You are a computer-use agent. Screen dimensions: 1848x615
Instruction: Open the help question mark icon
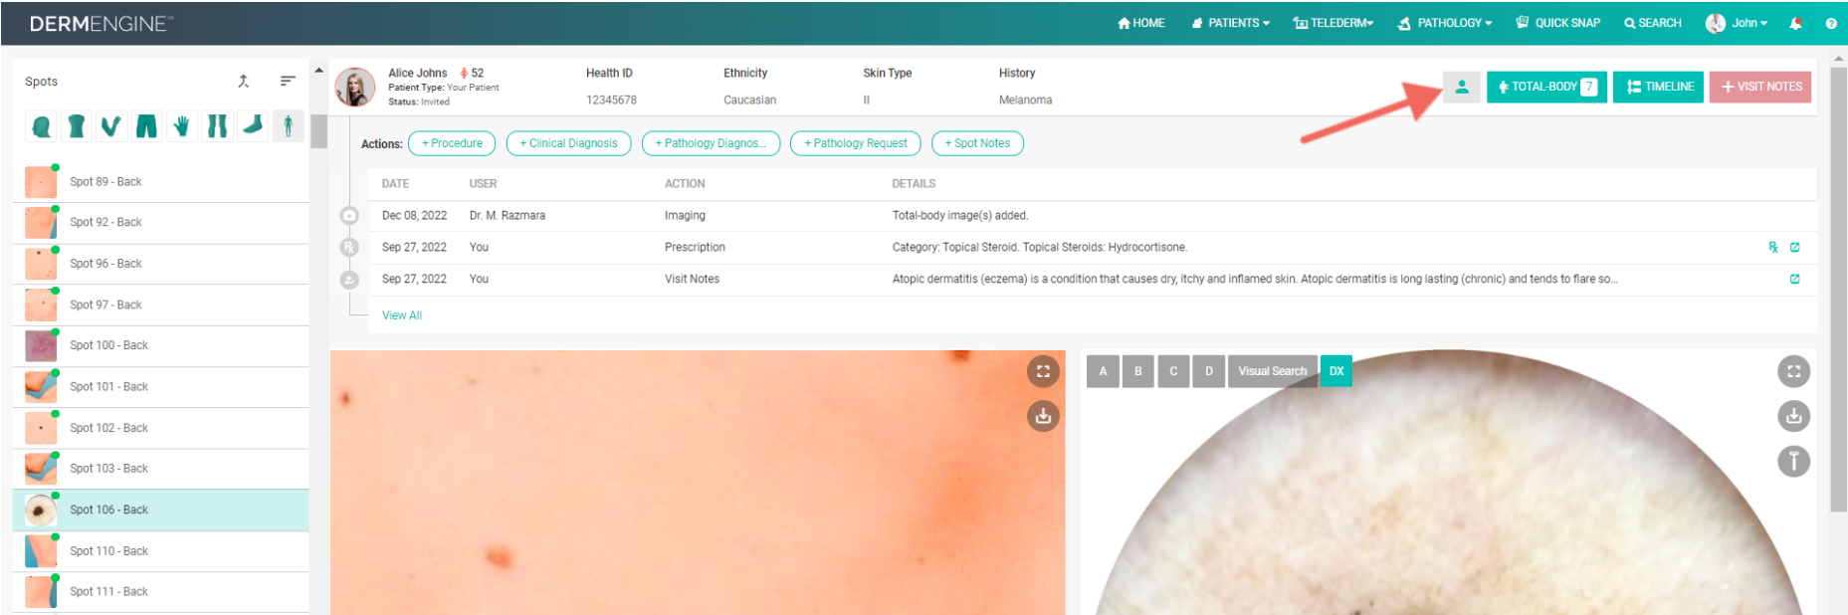(1831, 23)
